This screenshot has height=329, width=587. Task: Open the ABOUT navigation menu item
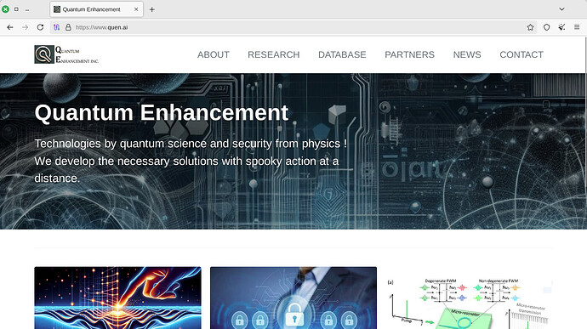214,54
